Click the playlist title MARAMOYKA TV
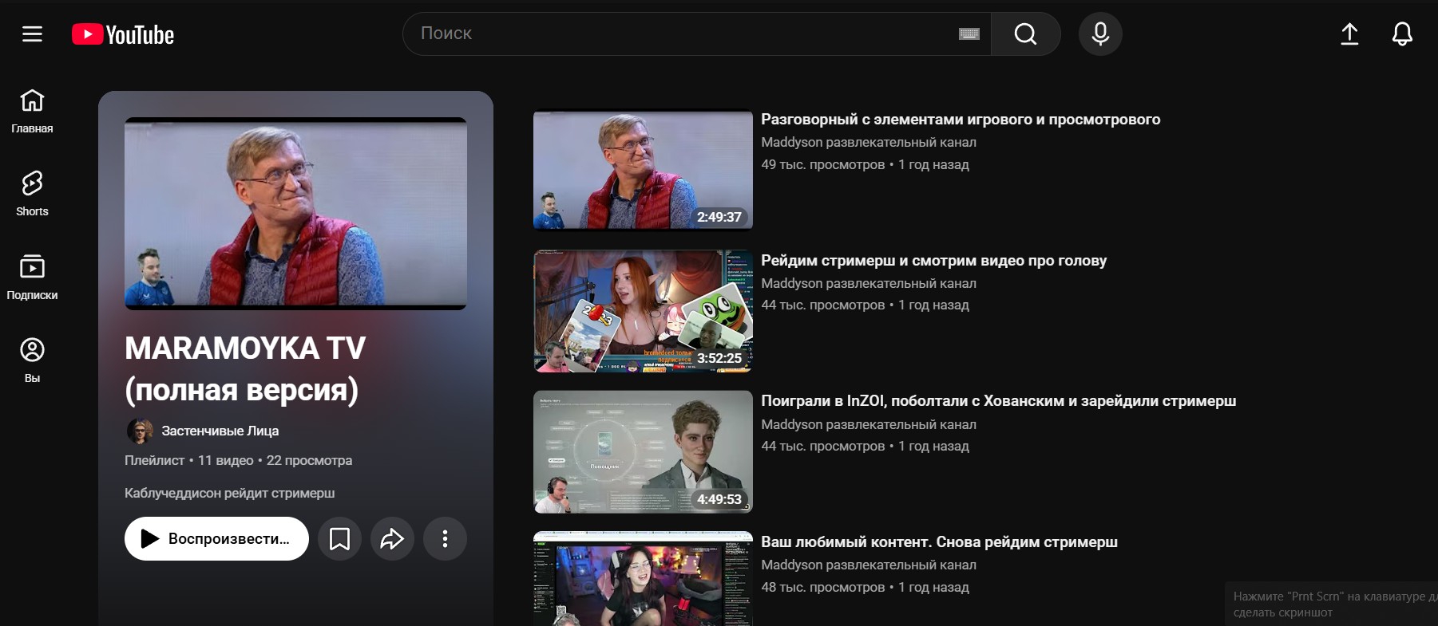Screen dimensions: 1438x626 pos(245,368)
